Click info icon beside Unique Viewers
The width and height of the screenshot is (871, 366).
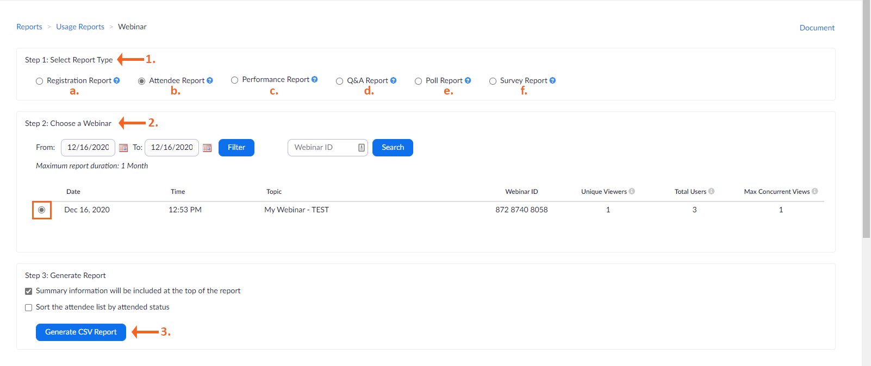(632, 191)
